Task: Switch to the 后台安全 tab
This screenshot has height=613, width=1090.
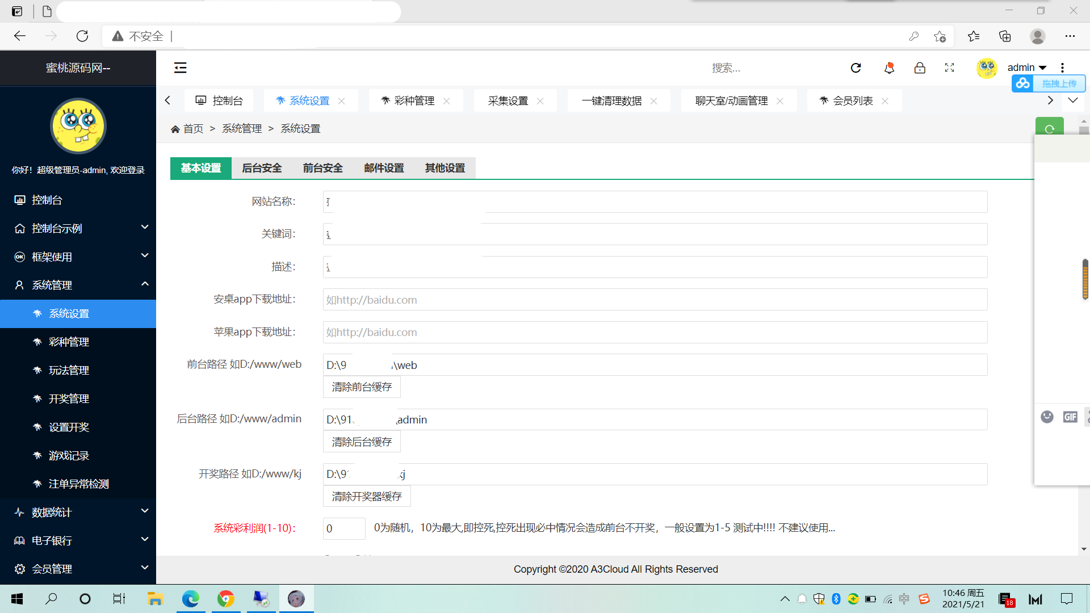Action: point(262,168)
